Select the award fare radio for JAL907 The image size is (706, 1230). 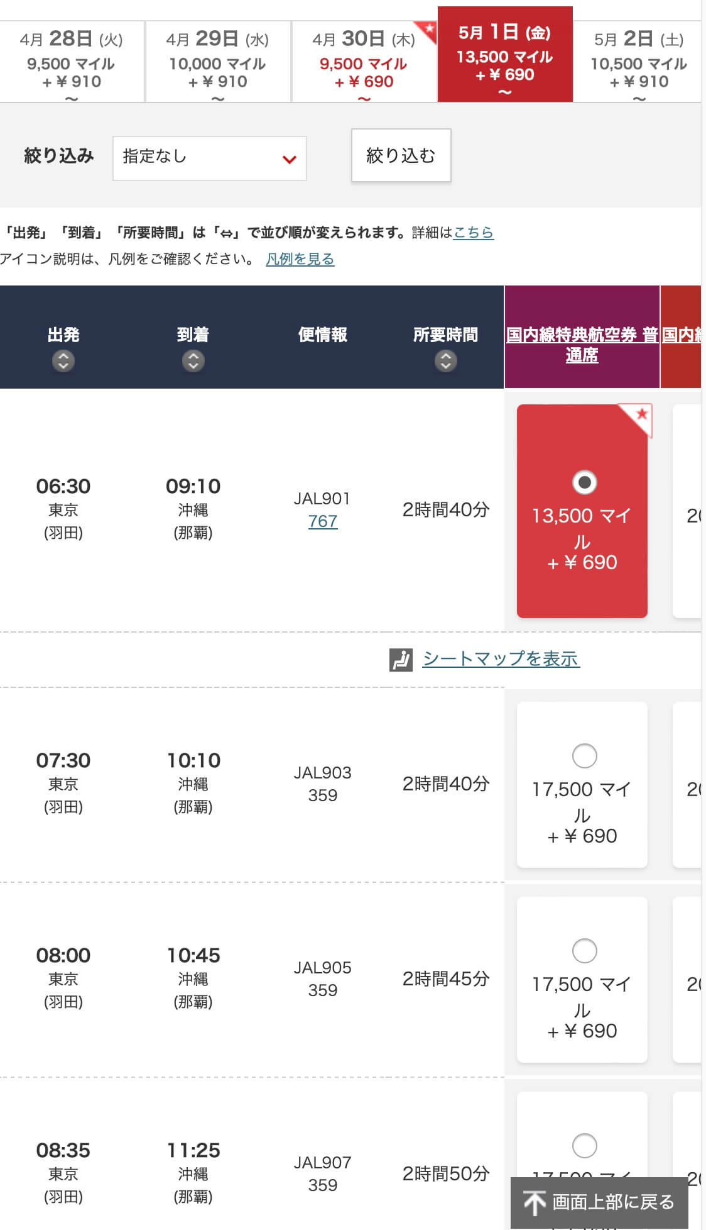pos(584,1146)
